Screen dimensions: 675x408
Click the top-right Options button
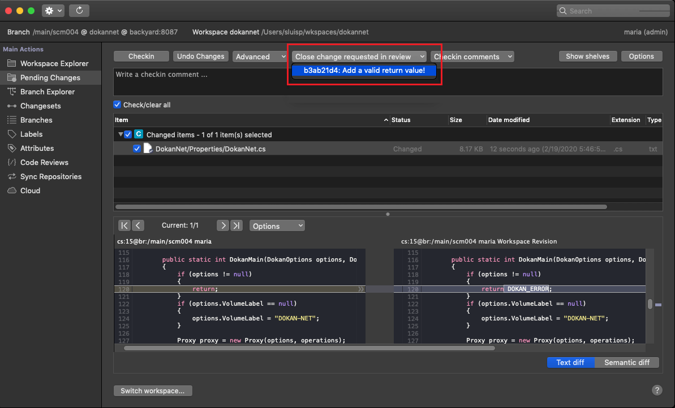pyautogui.click(x=642, y=57)
